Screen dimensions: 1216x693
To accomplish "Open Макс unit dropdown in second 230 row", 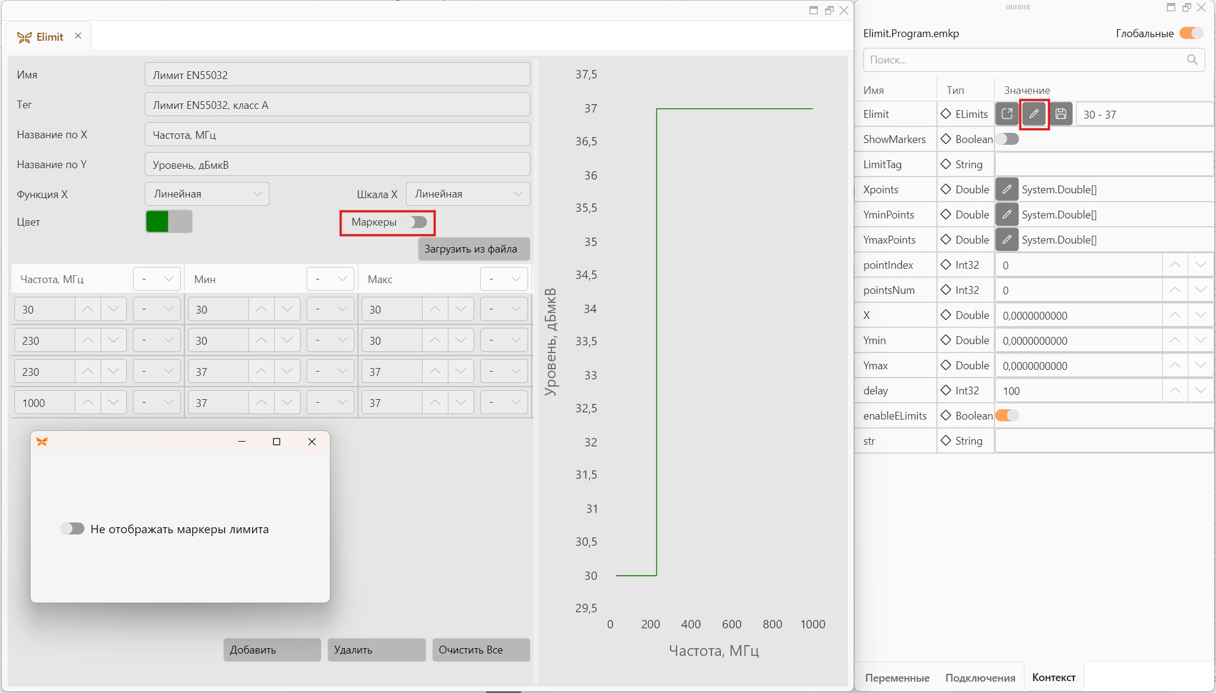I will click(504, 371).
